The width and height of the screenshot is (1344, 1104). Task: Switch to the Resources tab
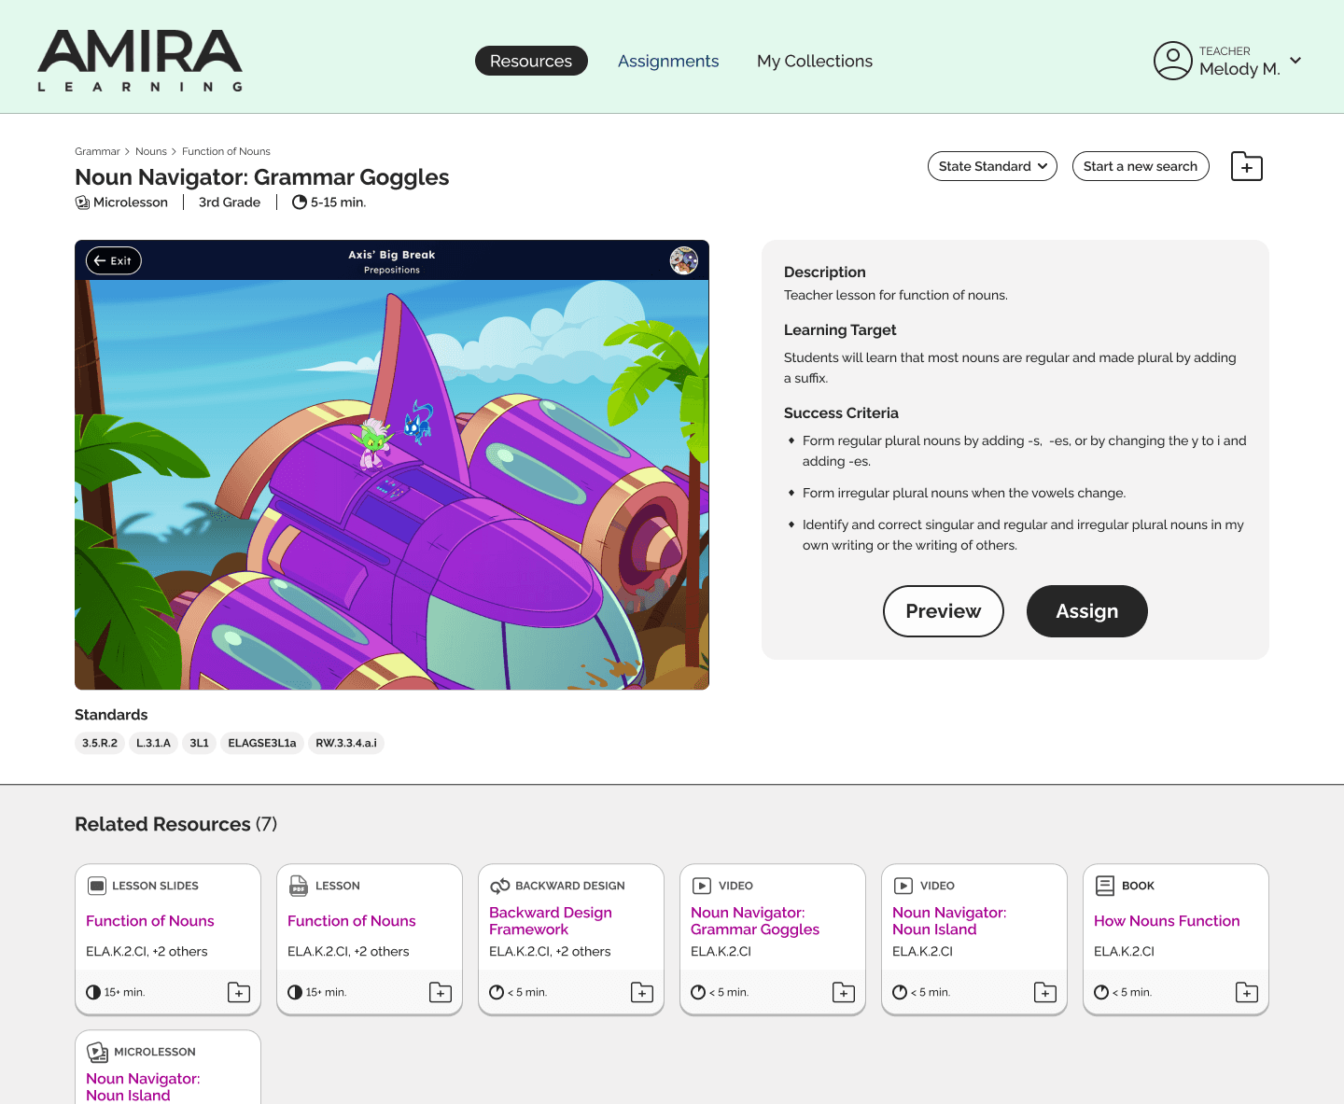(x=531, y=61)
